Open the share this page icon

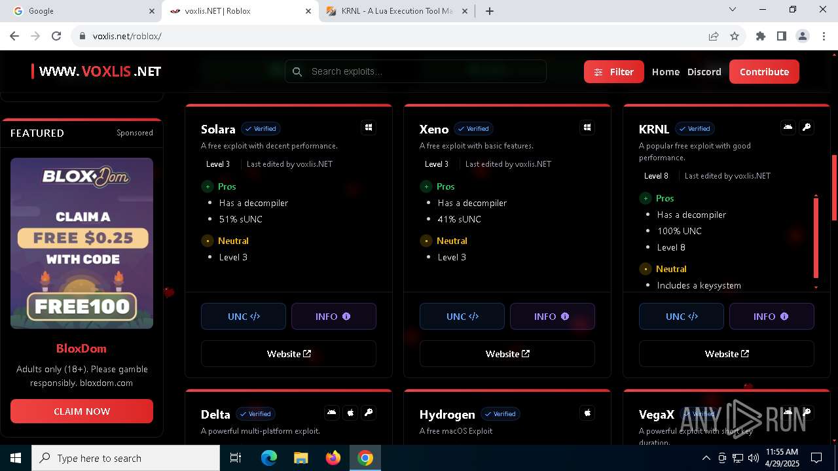714,36
